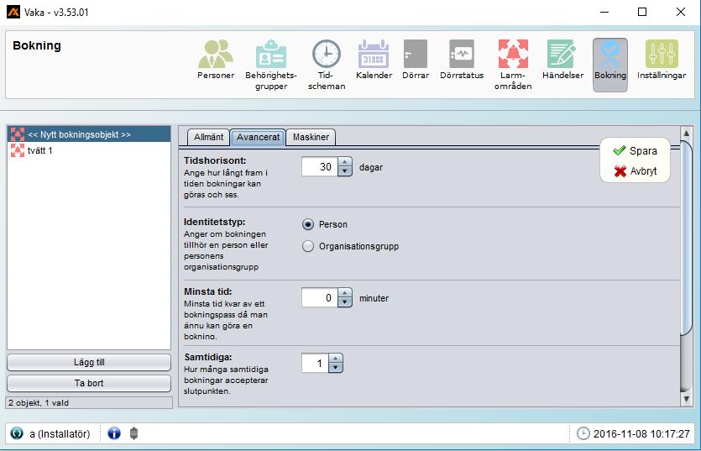Click the settings panel scroll down arrow
The width and height of the screenshot is (701, 451).
click(x=686, y=399)
